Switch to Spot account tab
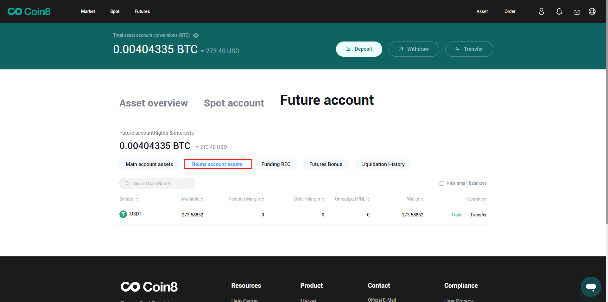This screenshot has width=608, height=302. pos(234,103)
